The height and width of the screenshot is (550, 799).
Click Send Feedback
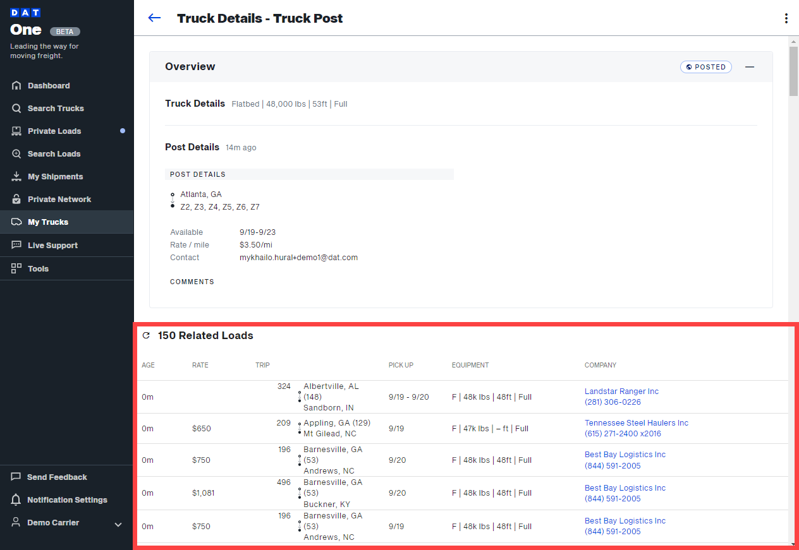point(56,477)
